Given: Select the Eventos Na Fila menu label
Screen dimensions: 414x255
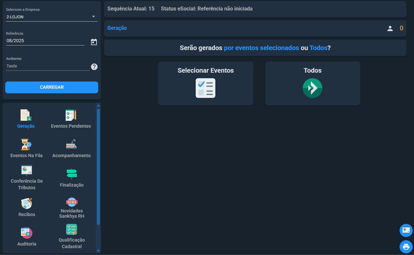Looking at the screenshot, I should pos(27,155).
